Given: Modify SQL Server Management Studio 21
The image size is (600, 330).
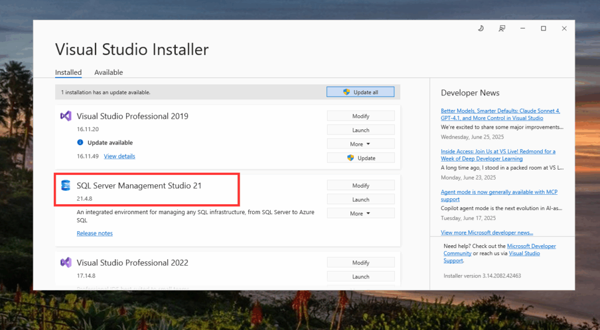Looking at the screenshot, I should pos(361,185).
